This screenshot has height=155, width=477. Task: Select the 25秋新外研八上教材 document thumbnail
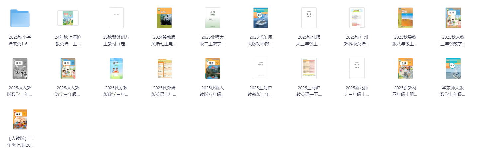tap(116, 18)
